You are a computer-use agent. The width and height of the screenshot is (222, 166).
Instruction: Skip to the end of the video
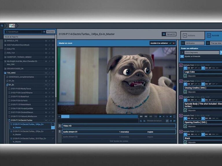pyautogui.click(x=171, y=117)
